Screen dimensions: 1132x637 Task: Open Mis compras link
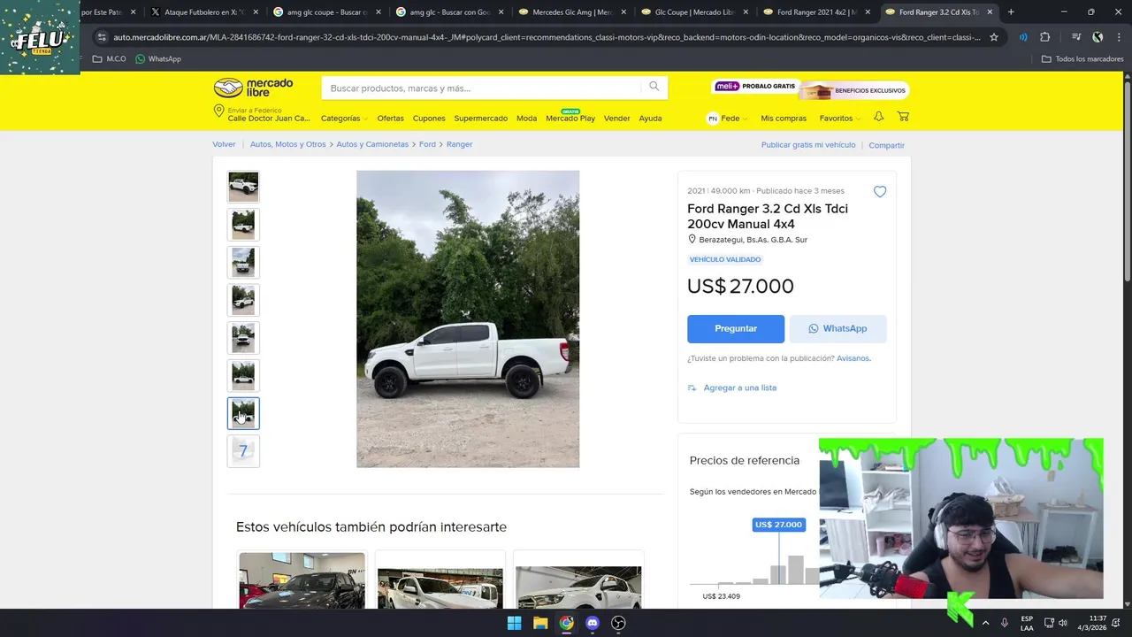784,118
